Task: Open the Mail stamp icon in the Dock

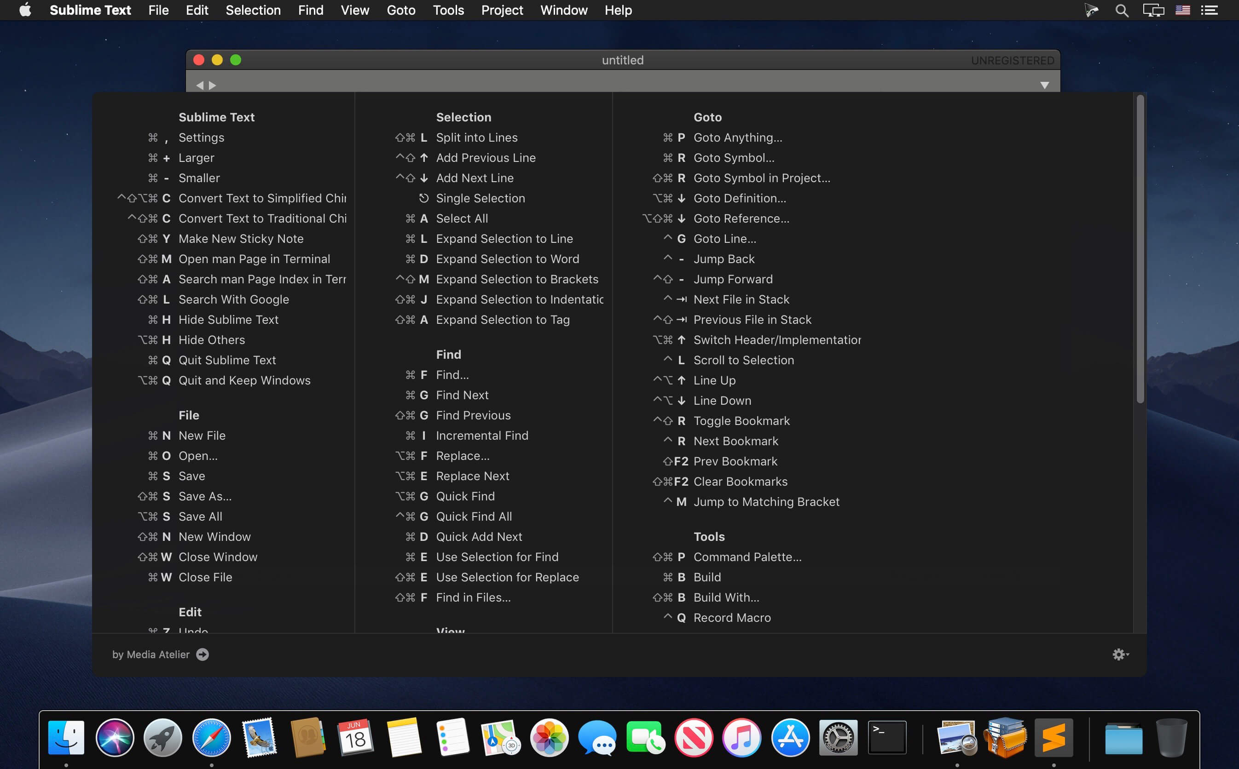Action: [x=260, y=737]
